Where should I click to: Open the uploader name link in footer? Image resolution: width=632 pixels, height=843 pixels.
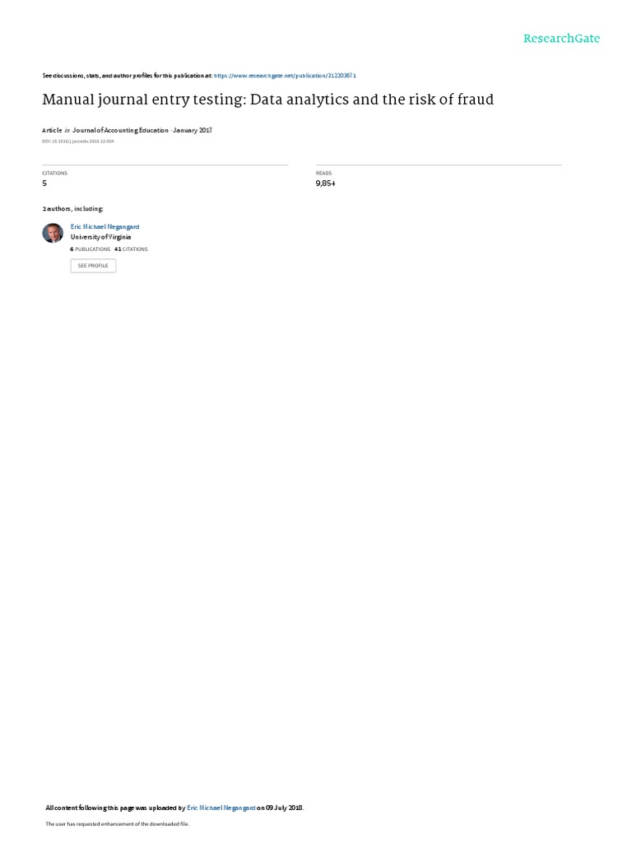coord(221,808)
